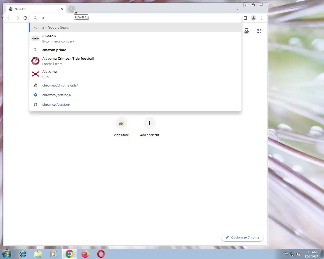Open a new tab with the plus button

pyautogui.click(x=72, y=9)
